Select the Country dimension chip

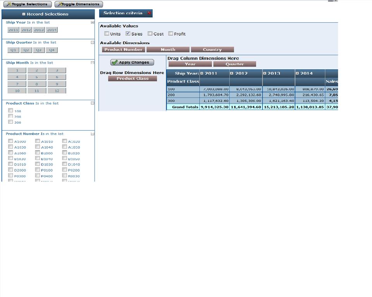point(212,49)
